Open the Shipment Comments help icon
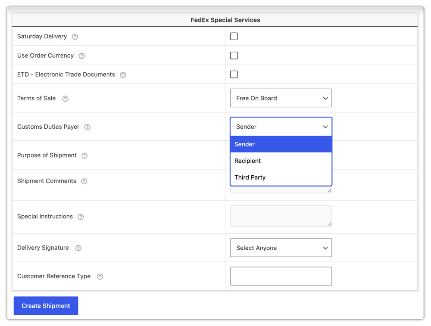Image resolution: width=431 pixels, height=326 pixels. coord(84,181)
